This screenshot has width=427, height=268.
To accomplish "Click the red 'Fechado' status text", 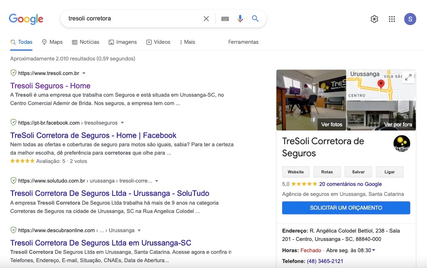I will (x=311, y=250).
